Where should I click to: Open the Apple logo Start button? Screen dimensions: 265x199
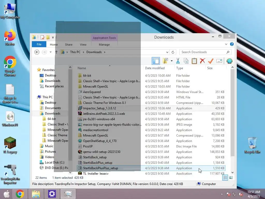7,194
